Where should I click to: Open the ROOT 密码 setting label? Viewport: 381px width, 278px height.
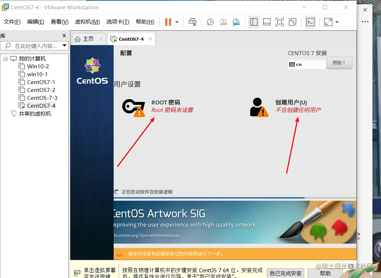[x=166, y=102]
